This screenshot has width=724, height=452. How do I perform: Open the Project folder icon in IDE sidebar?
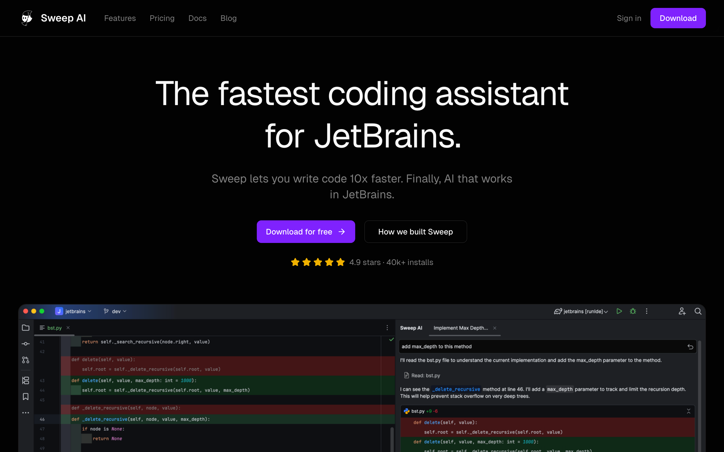pyautogui.click(x=26, y=328)
